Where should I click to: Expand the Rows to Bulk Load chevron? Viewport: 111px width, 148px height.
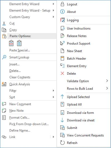[x=107, y=88]
